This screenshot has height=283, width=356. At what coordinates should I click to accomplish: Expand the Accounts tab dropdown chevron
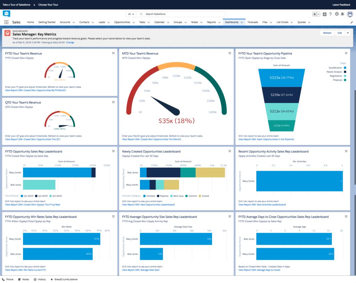tap(74, 22)
